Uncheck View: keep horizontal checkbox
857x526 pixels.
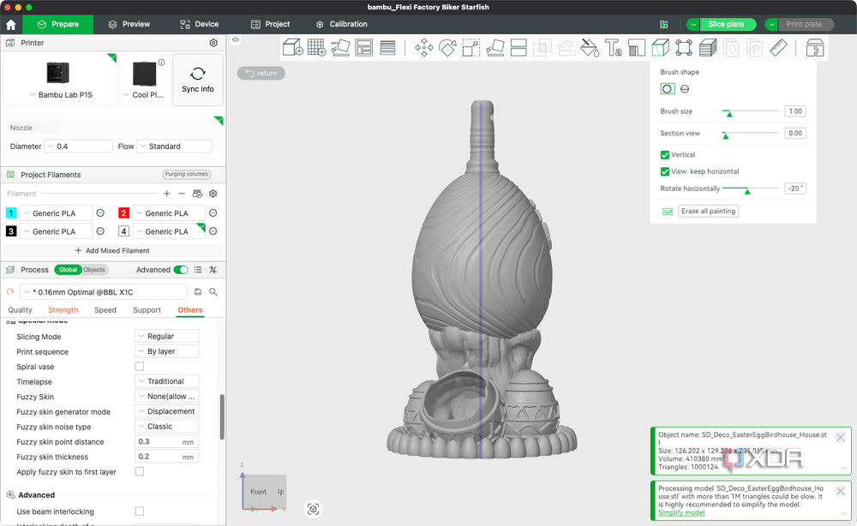[x=665, y=171]
